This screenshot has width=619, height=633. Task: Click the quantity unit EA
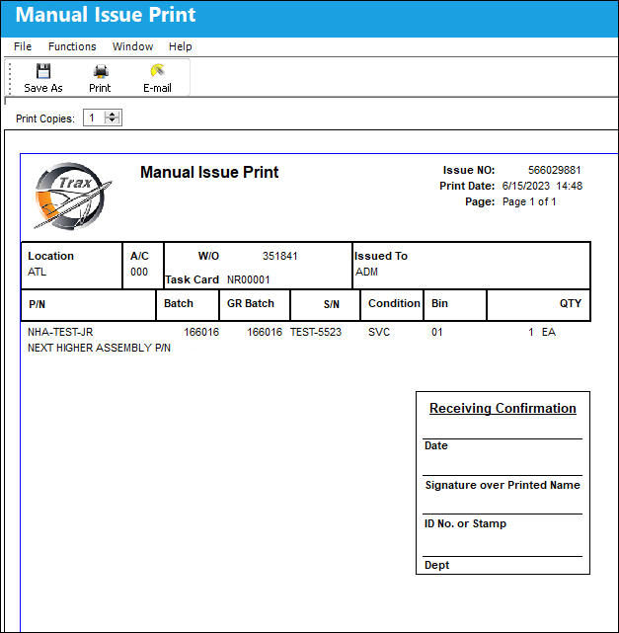point(548,332)
